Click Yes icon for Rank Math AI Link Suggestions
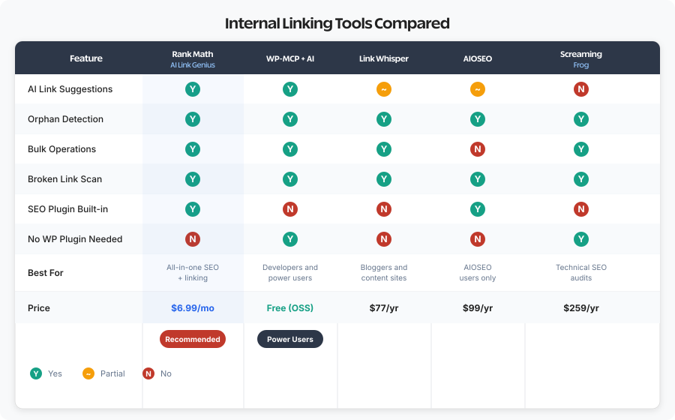The image size is (675, 420). [193, 89]
